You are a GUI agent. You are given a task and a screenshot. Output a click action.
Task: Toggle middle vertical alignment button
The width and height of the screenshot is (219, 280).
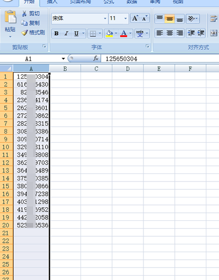point(170,19)
